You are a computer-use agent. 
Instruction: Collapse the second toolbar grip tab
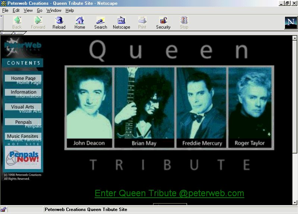20,33
